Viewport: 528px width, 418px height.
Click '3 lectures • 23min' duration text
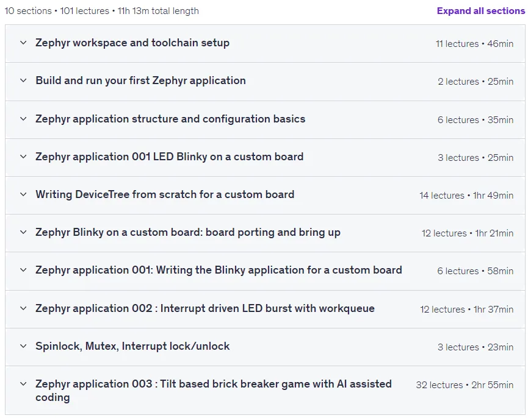[476, 347]
